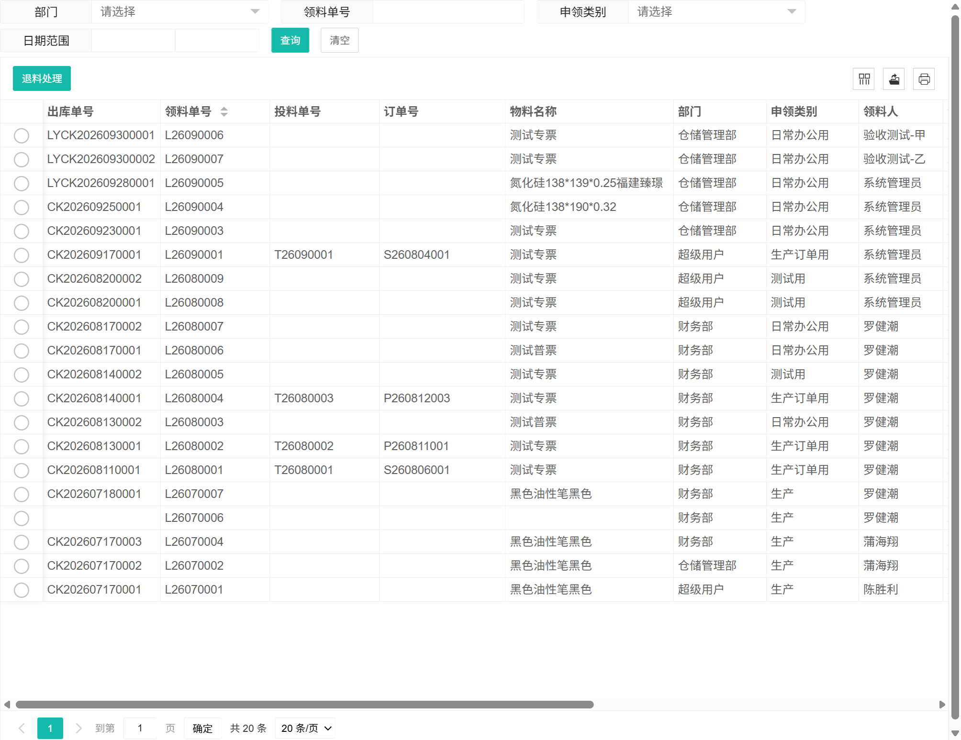The height and width of the screenshot is (740, 961).
Task: Click the 查询 button
Action: (x=290, y=40)
